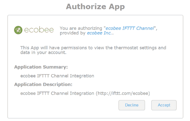The width and height of the screenshot is (190, 121).
Task: Click the summary text under Application Summary
Action: (x=57, y=76)
